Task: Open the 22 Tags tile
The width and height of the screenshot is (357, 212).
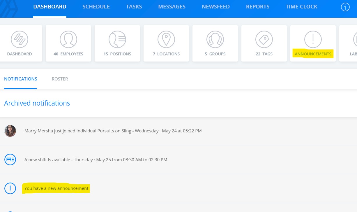Action: 264,43
